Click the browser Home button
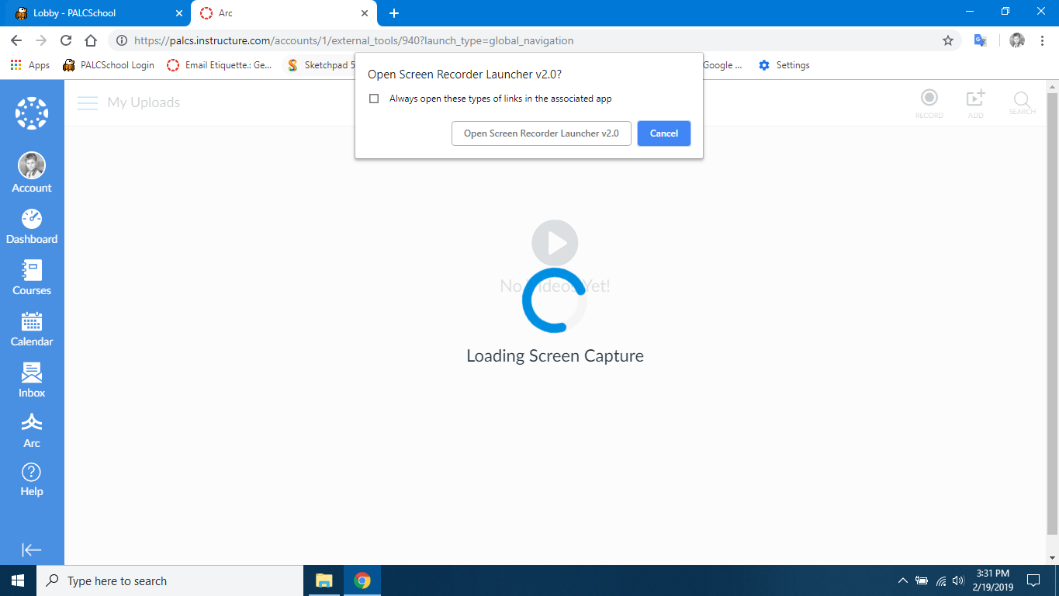This screenshot has height=596, width=1059. click(91, 40)
